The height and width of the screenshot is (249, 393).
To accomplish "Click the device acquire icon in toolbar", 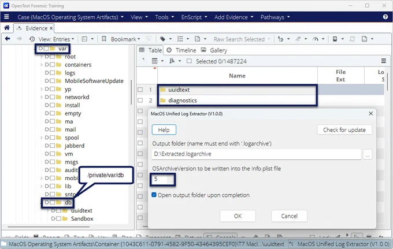I will click(x=335, y=39).
